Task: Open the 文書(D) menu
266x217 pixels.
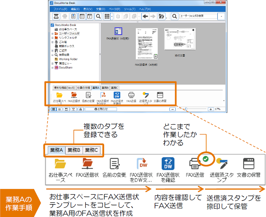Action: 100,9
